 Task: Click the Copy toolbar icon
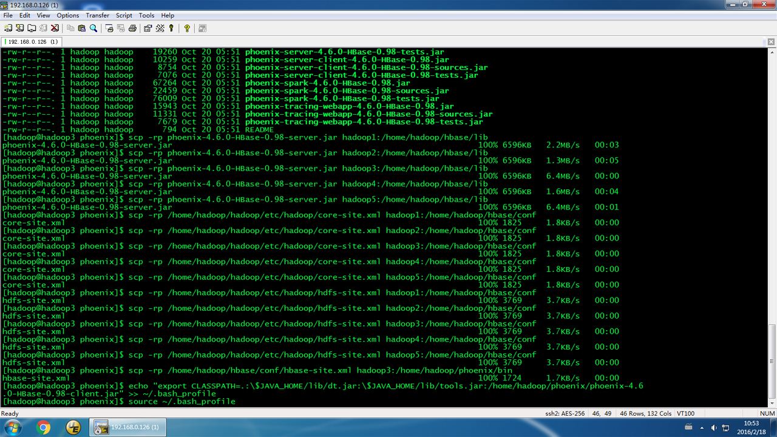pos(70,28)
